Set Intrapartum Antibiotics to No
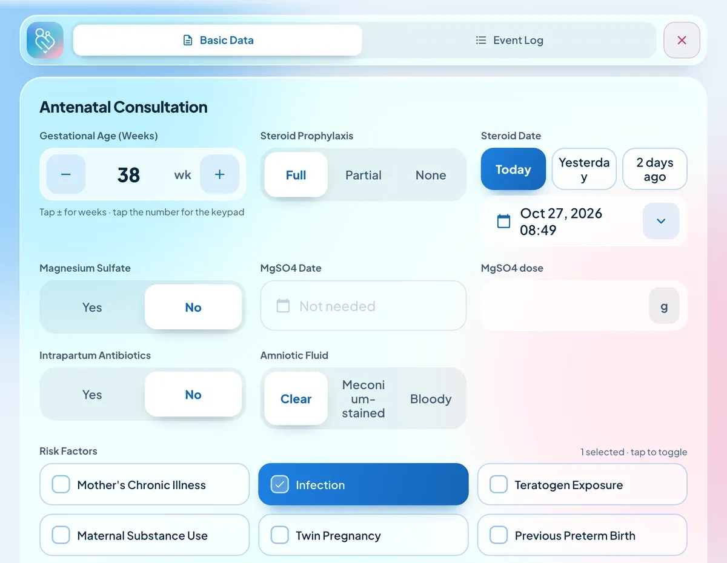Viewport: 727px width, 563px height. pos(193,395)
